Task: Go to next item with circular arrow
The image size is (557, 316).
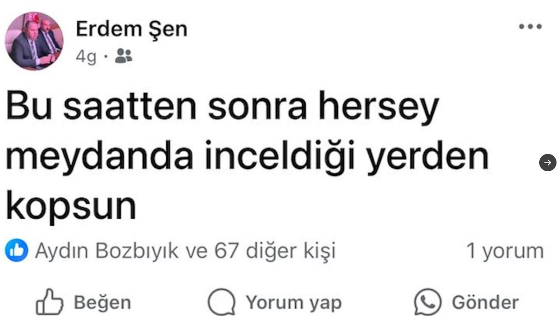Action: (547, 163)
